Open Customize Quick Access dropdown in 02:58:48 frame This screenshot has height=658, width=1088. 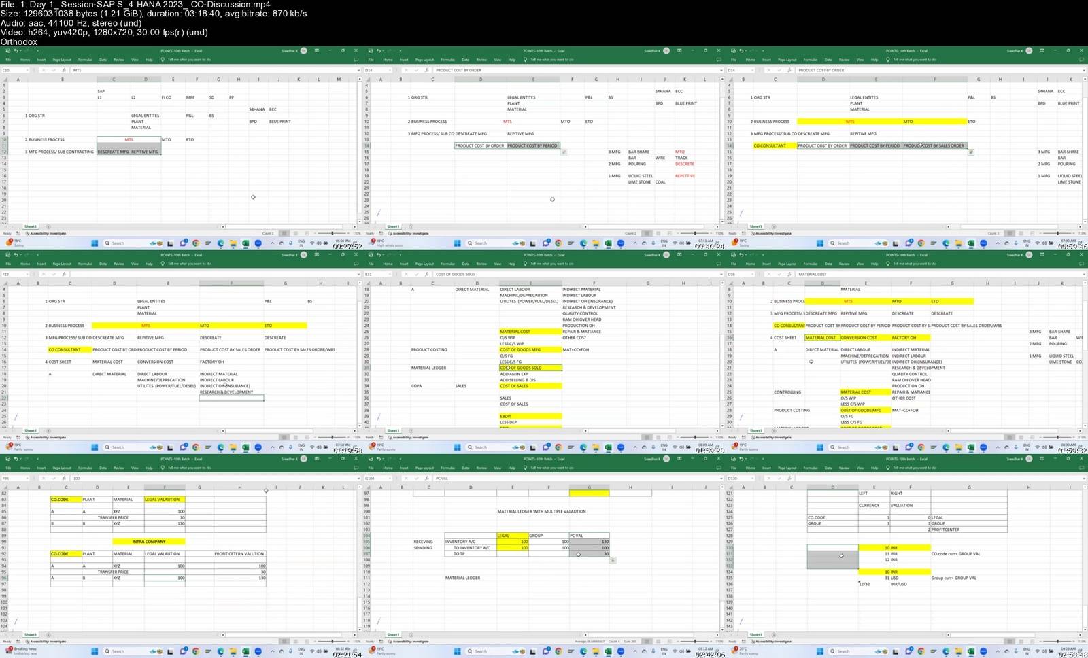tap(763, 459)
